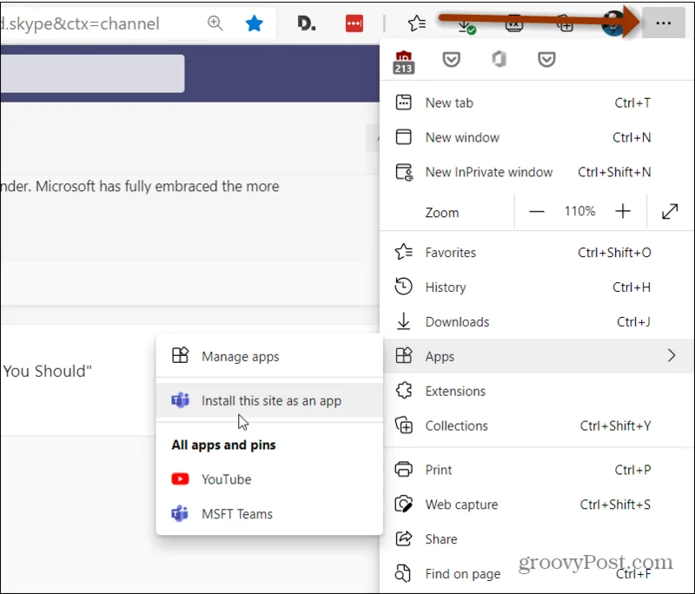This screenshot has height=594, width=695.
Task: Open History from the menu
Action: coord(537,287)
